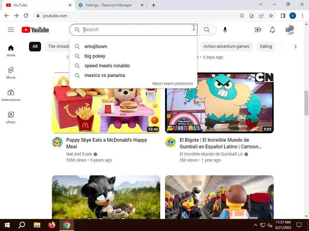Open the Gumball Cartoon Network thumbnail
309x231 pixels.
tap(219, 110)
